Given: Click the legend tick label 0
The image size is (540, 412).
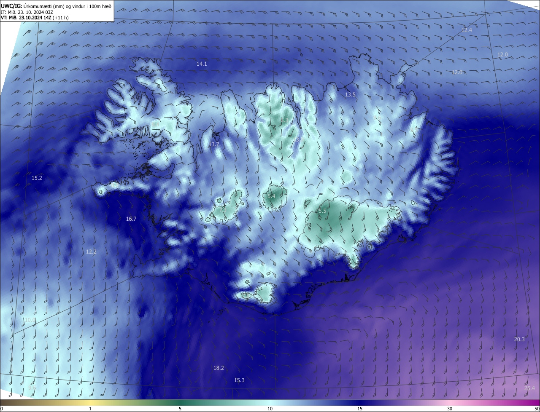Looking at the screenshot, I should click(x=2, y=409).
